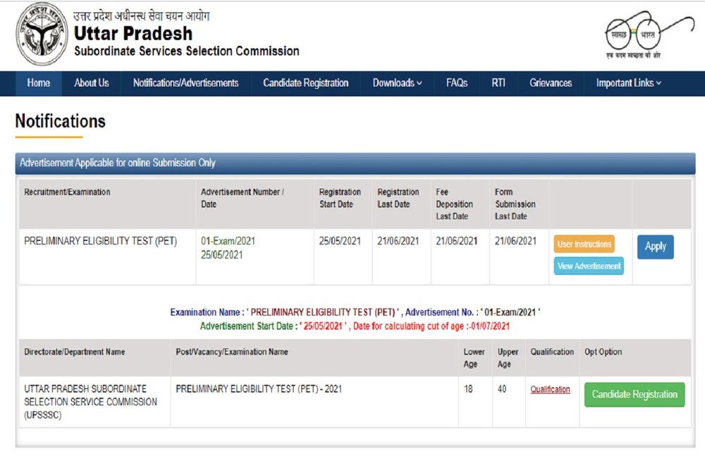Open the RTI menu item
This screenshot has height=456, width=705.
click(x=498, y=83)
